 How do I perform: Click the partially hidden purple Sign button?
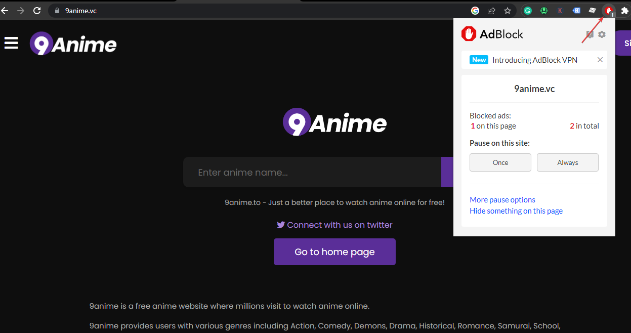(623, 43)
